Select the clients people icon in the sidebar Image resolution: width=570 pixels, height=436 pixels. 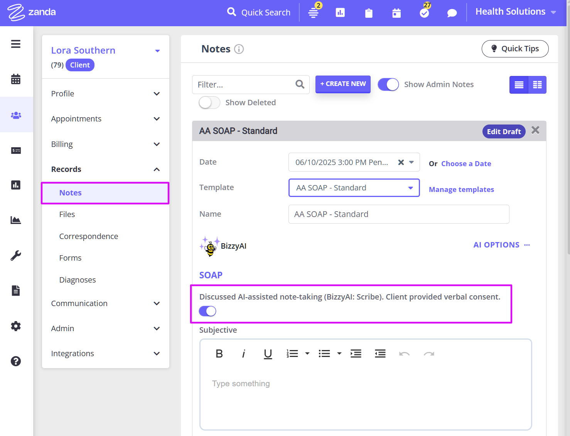tap(16, 114)
